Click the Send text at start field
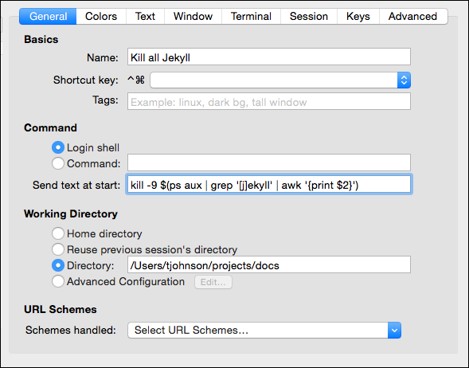This screenshot has height=368, width=469. coord(269,184)
